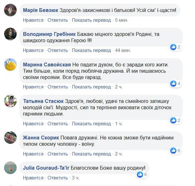Show translation of Марія Бевзюк's comment
This screenshot has width=195, height=186.
click(92, 20)
